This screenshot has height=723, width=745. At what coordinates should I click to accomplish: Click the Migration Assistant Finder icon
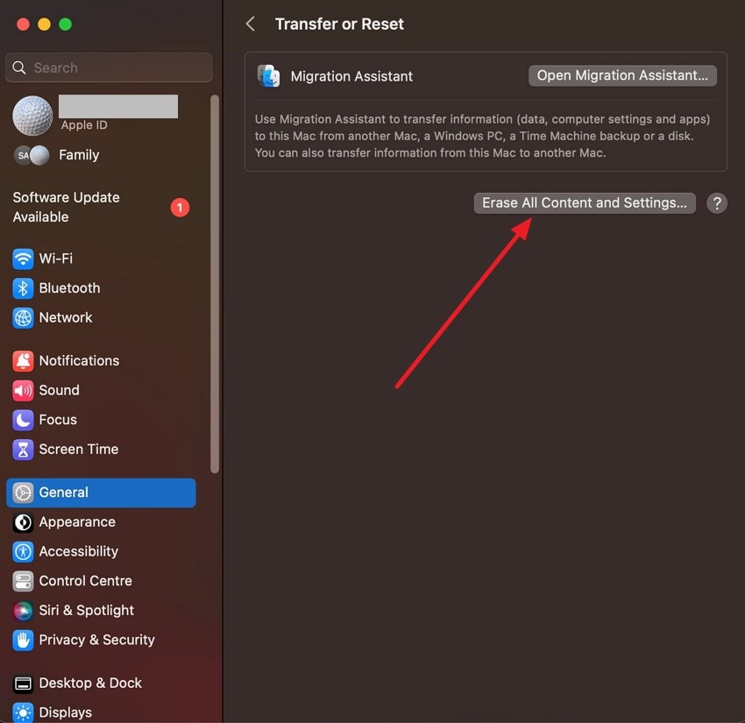click(268, 76)
